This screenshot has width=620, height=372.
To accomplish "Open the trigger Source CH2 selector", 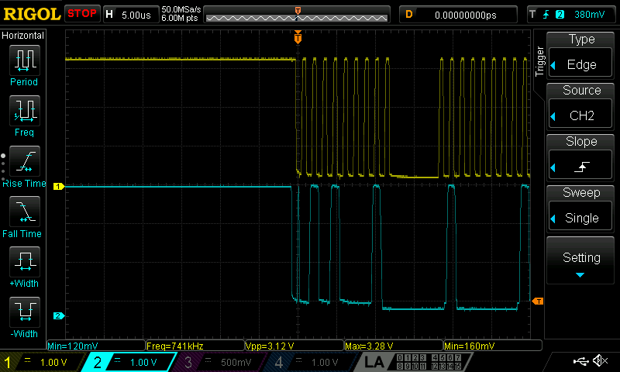I will (x=580, y=106).
